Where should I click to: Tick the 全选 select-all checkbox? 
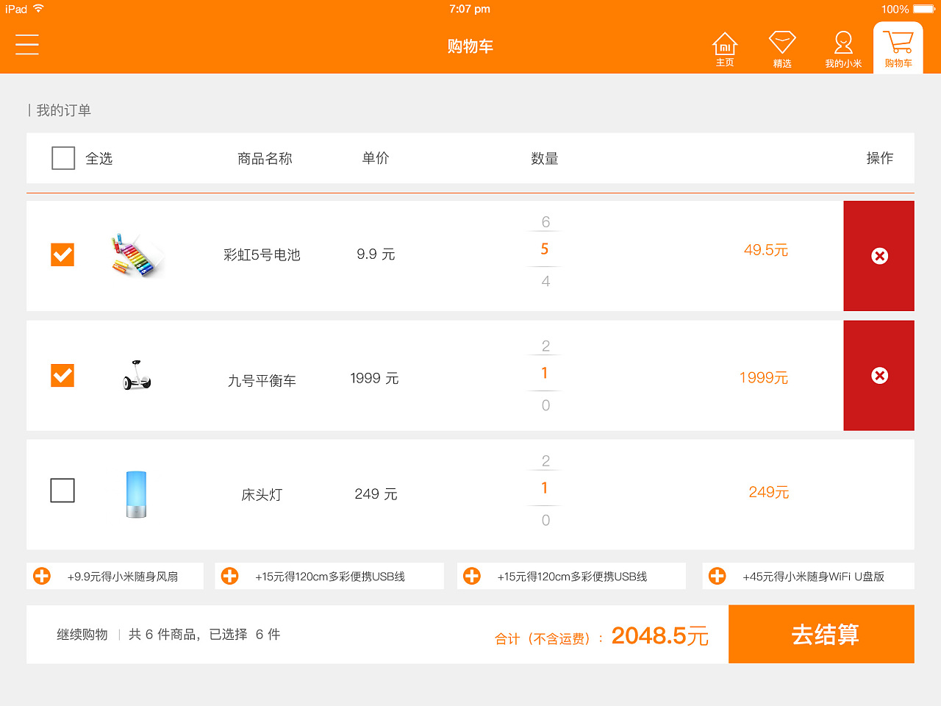pos(63,158)
